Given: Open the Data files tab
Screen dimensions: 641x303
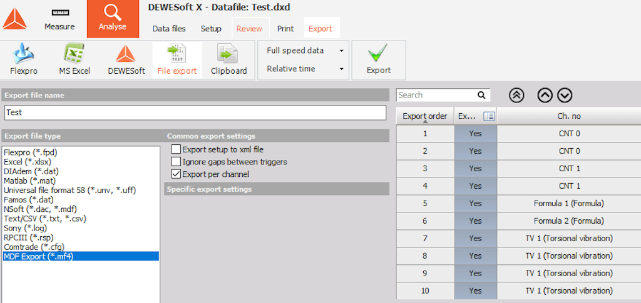Looking at the screenshot, I should [169, 29].
